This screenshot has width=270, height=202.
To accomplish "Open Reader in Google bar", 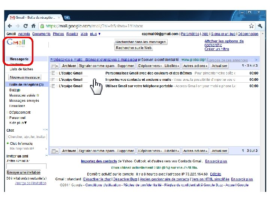I will pos(72,34).
